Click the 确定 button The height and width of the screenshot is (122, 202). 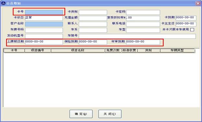(81, 114)
